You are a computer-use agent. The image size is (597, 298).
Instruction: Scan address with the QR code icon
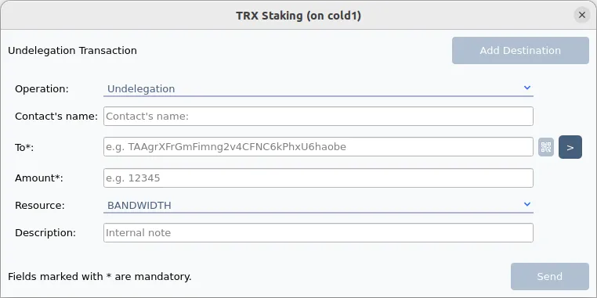pyautogui.click(x=546, y=147)
